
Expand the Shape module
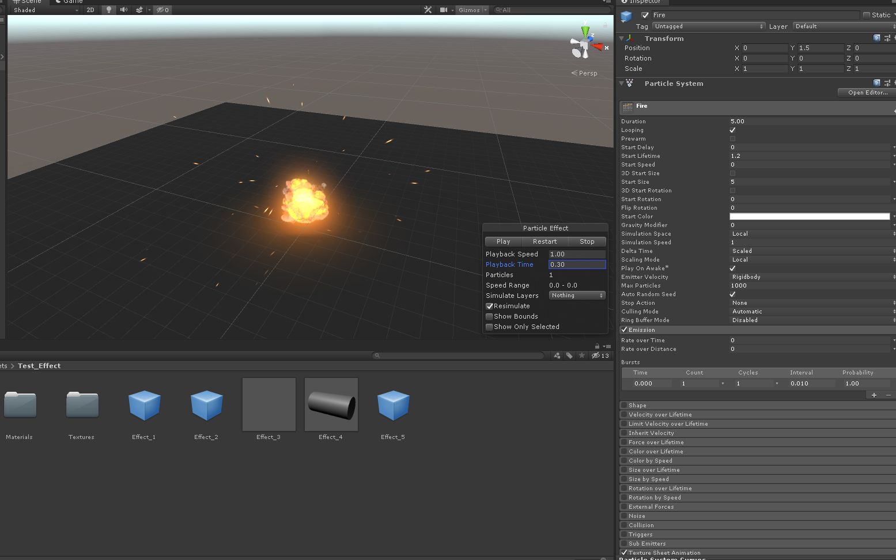758,405
